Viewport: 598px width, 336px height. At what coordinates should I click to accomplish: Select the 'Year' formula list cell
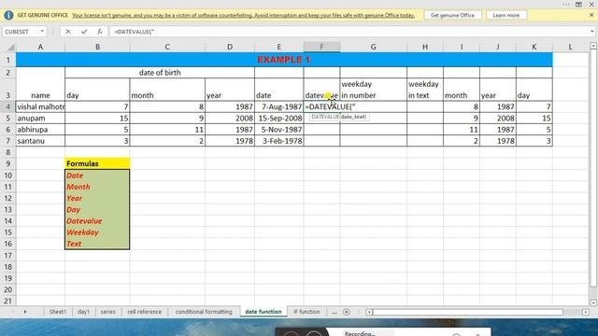pyautogui.click(x=97, y=198)
